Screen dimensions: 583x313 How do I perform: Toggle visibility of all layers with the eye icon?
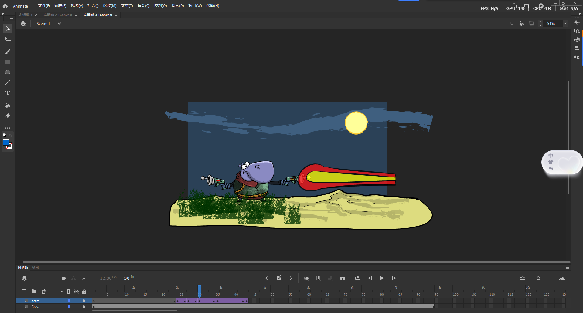click(76, 291)
